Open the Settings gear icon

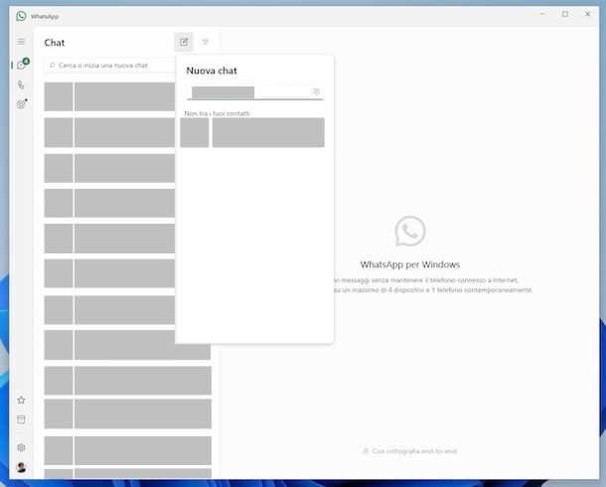click(x=21, y=447)
